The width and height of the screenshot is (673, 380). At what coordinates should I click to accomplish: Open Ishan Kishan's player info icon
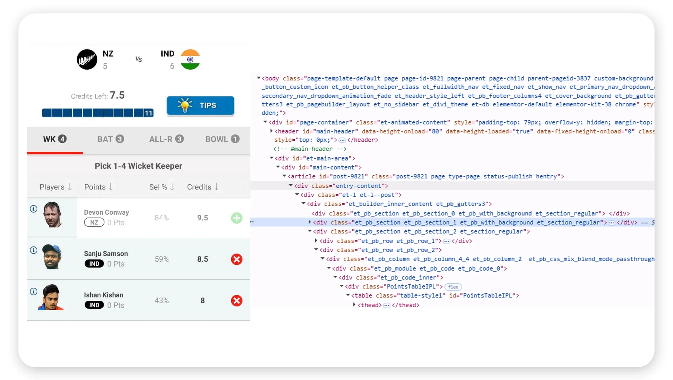[x=34, y=292]
